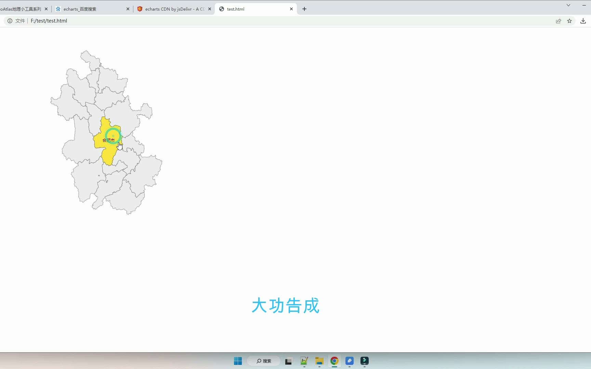This screenshot has height=369, width=591.
Task: Click the address bar URL F:/test/test.html
Action: click(49, 21)
